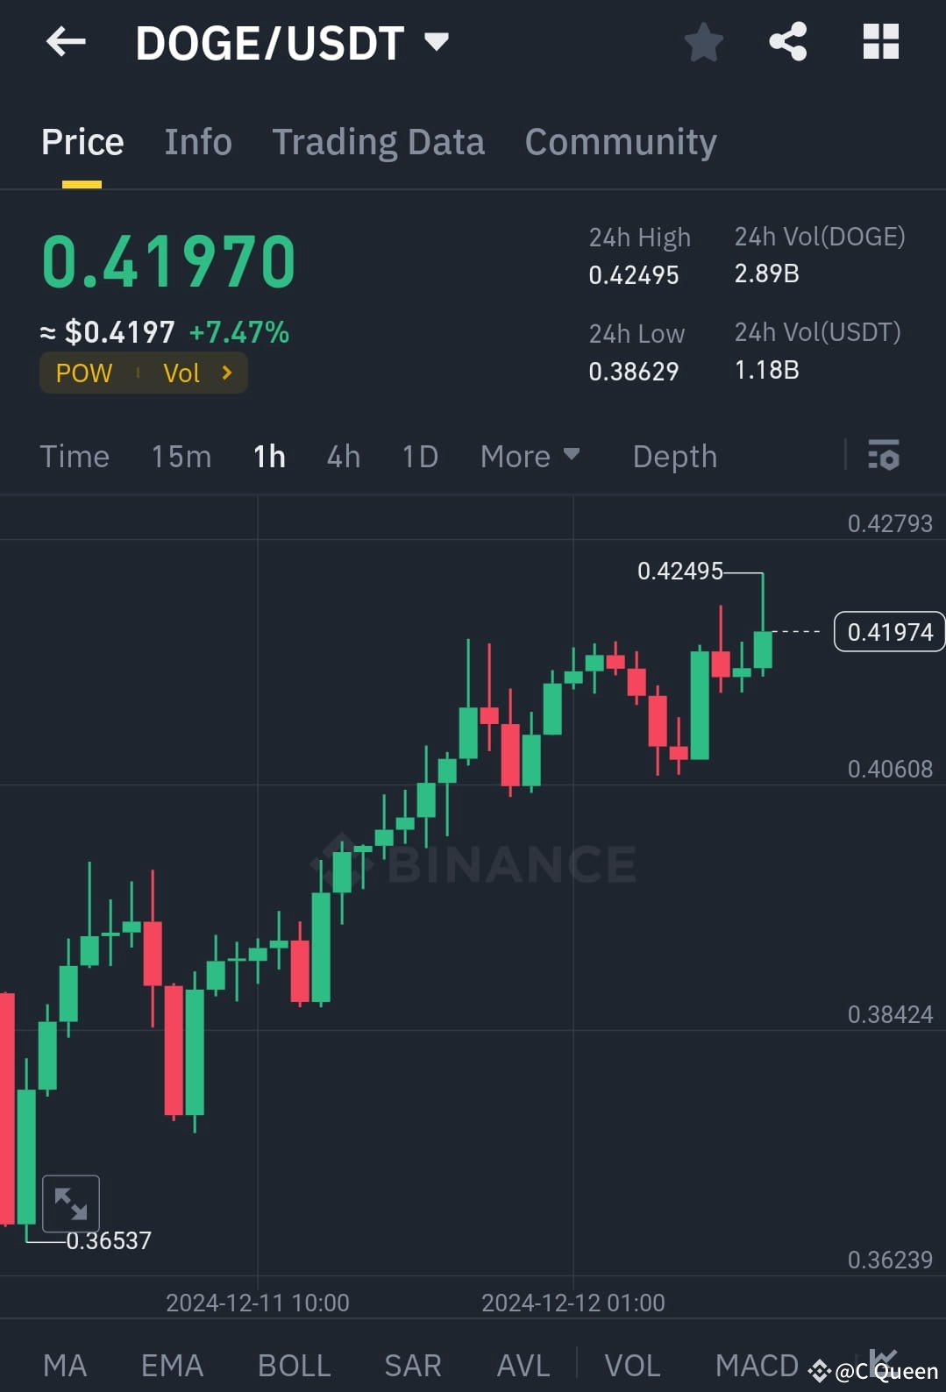
Task: Switch to the Trading Data tab
Action: (379, 141)
